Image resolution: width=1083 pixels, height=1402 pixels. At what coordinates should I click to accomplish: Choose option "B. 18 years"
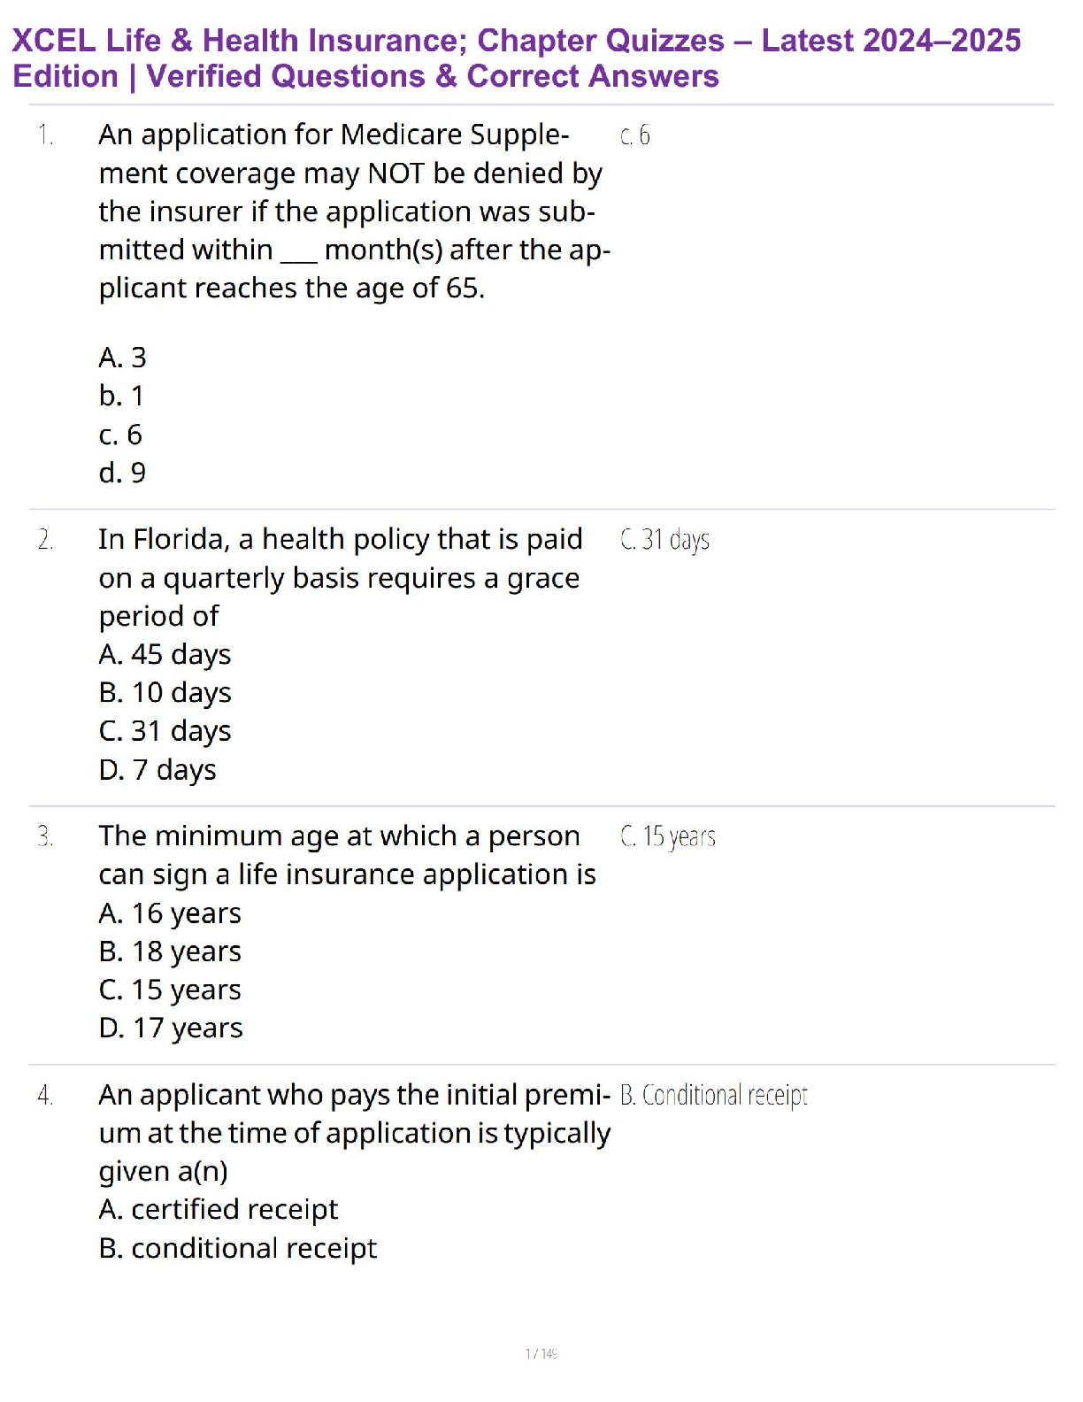point(170,951)
